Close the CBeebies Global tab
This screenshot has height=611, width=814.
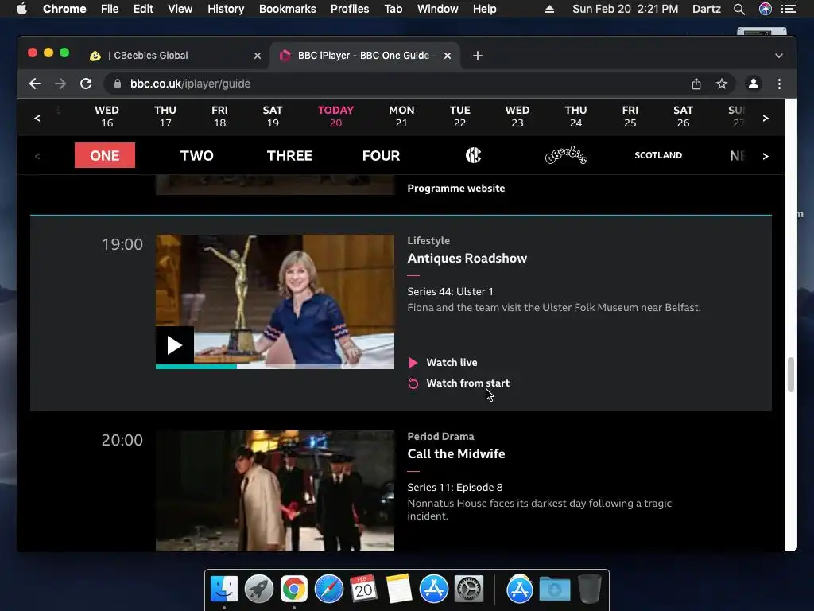coord(258,56)
